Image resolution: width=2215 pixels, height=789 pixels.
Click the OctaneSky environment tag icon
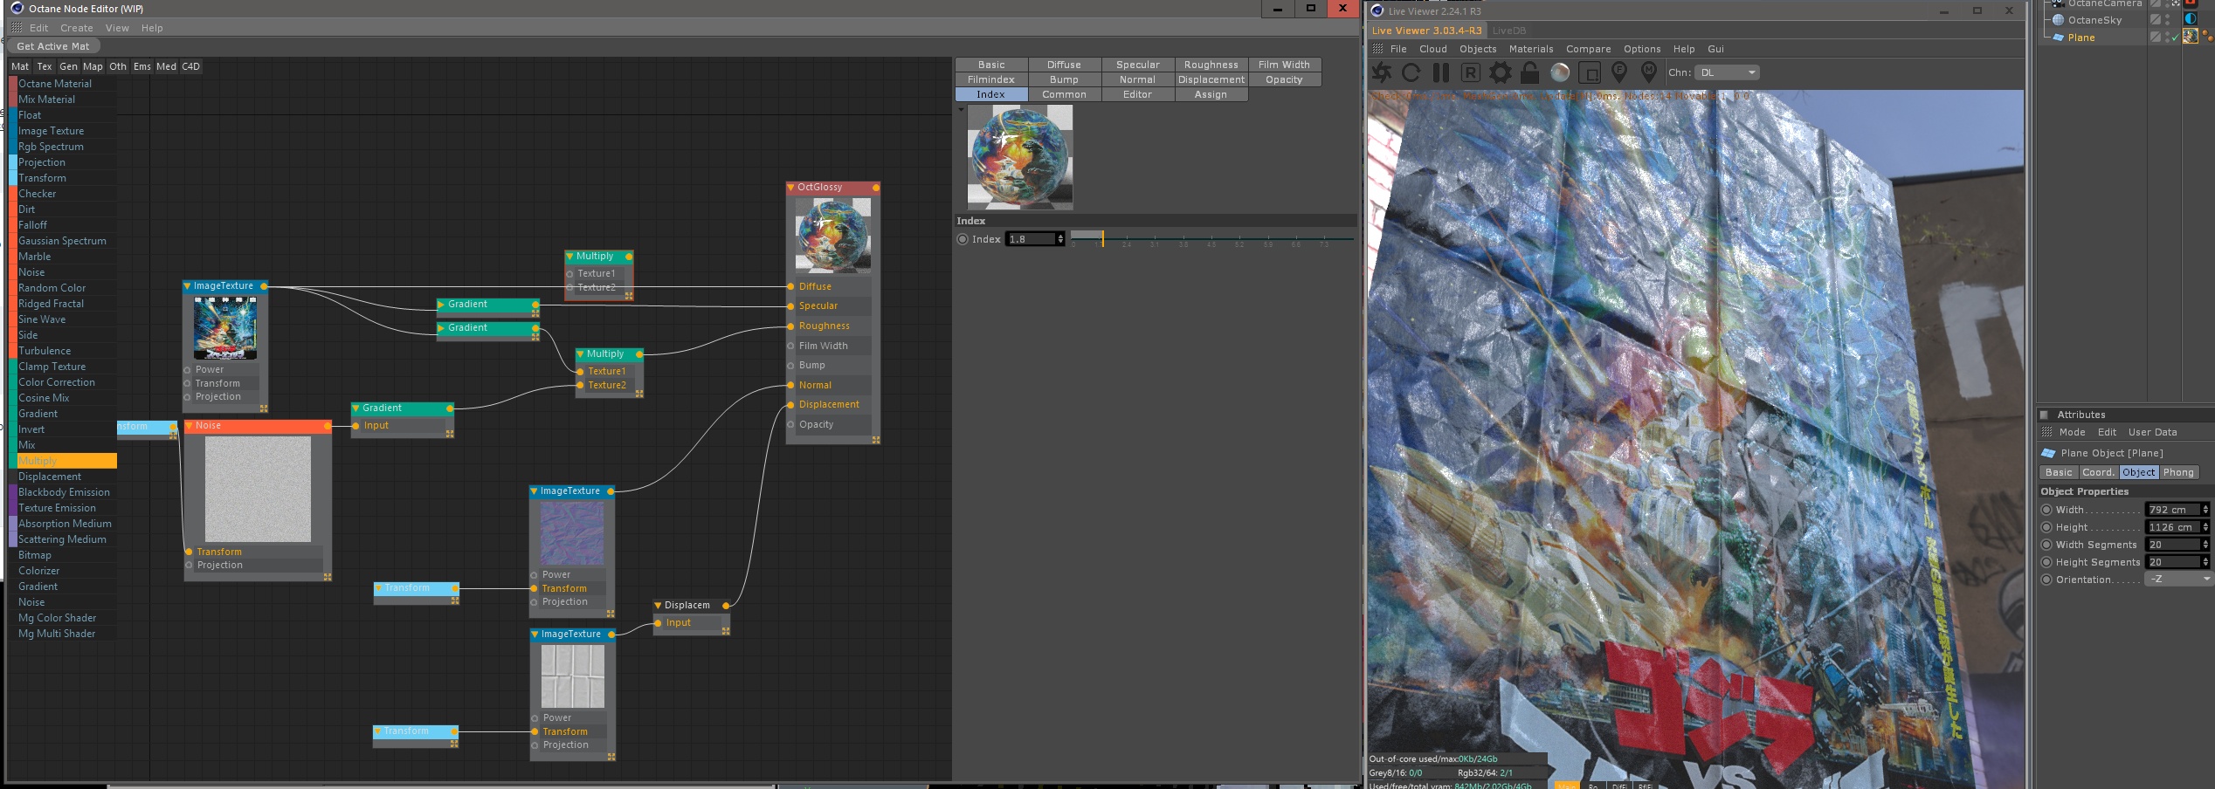pyautogui.click(x=2191, y=19)
